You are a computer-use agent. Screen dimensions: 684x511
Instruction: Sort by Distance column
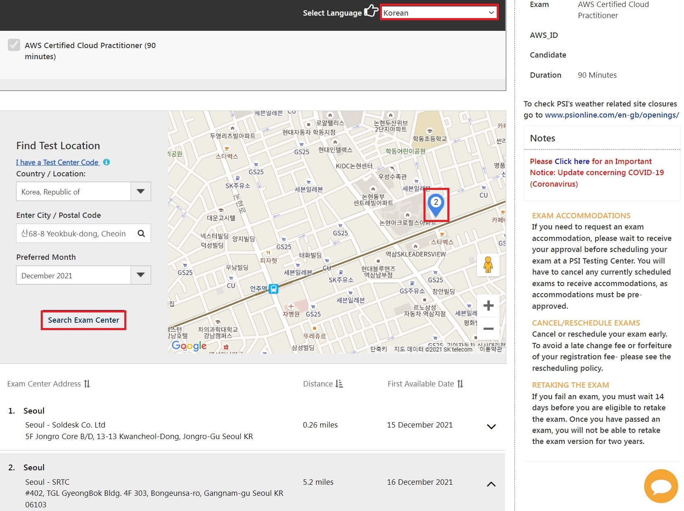[323, 384]
